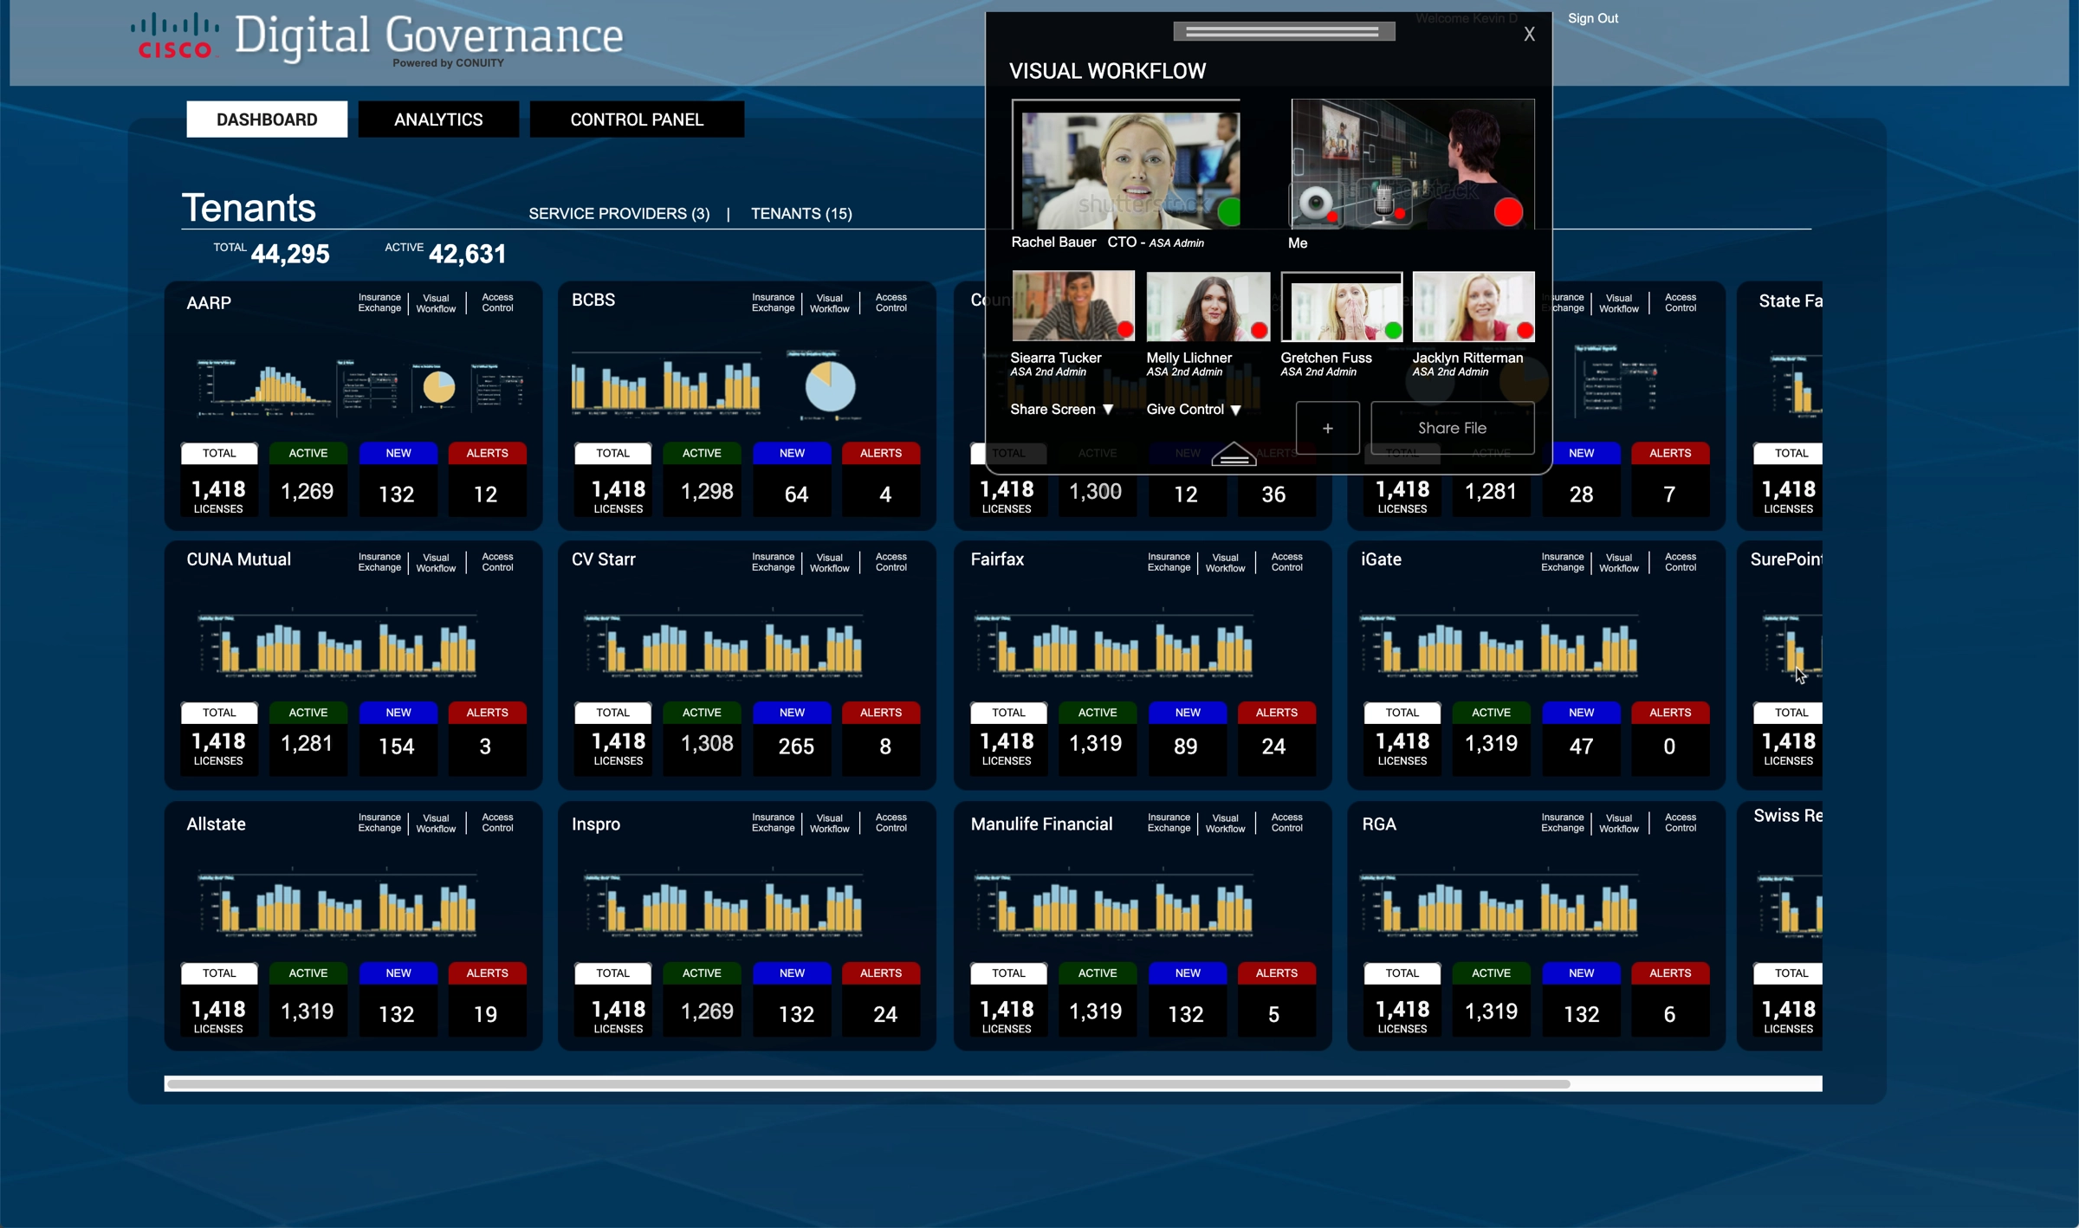
Task: Open Access Control for BCBS
Action: 891,302
